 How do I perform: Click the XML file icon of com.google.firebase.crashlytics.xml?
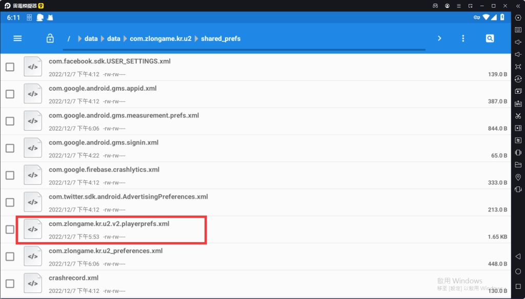[x=33, y=175]
